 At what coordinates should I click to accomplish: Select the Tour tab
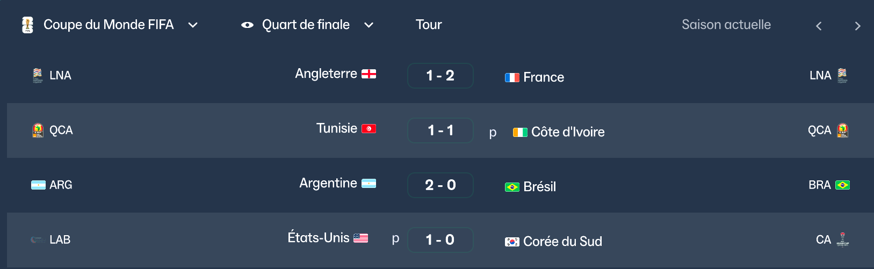coord(429,25)
